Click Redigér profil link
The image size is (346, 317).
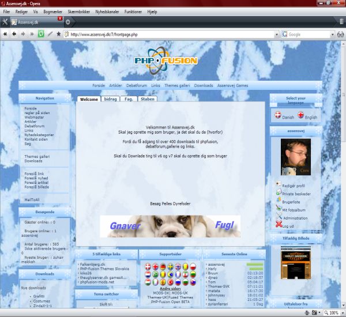[294, 186]
